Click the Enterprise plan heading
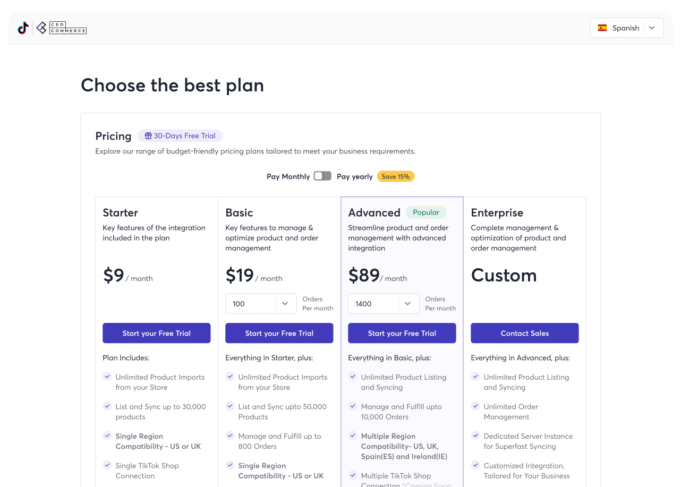Viewport: 681px width, 487px height. tap(497, 212)
